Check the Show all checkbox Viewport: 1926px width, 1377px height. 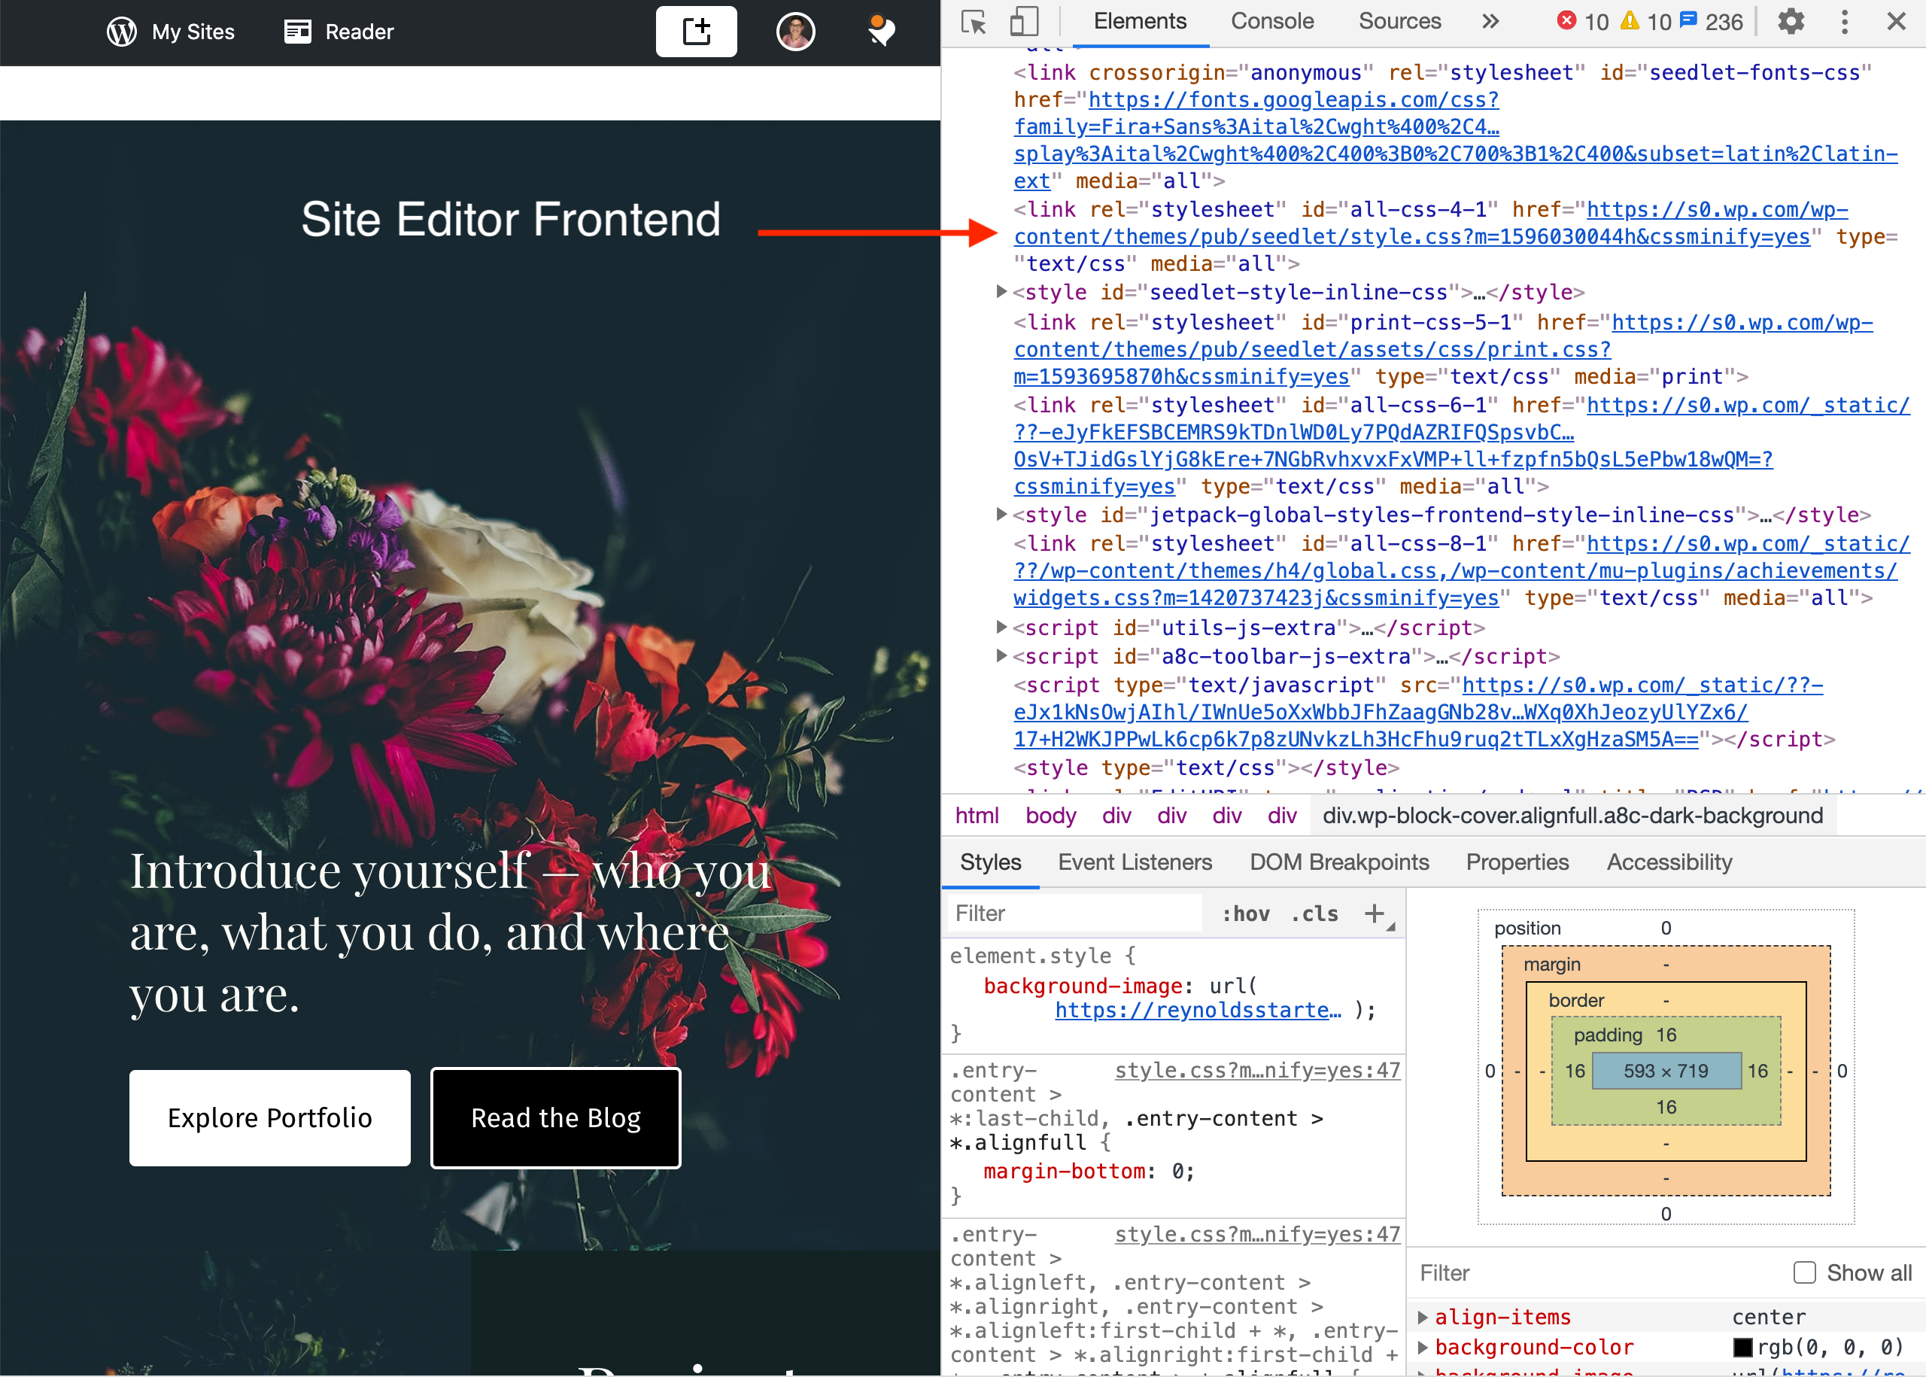point(1805,1272)
